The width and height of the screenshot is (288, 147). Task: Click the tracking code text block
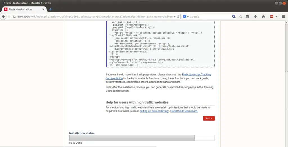tap(160, 44)
